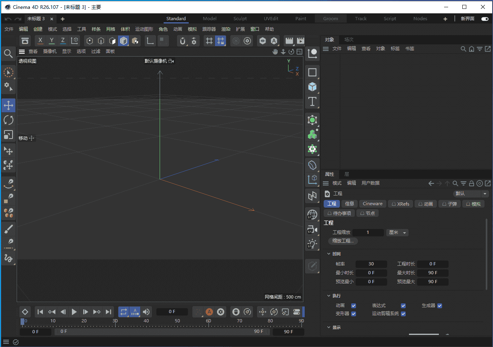Image resolution: width=493 pixels, height=347 pixels.
Task: Click the 帧率 input showing 30
Action: 371,263
